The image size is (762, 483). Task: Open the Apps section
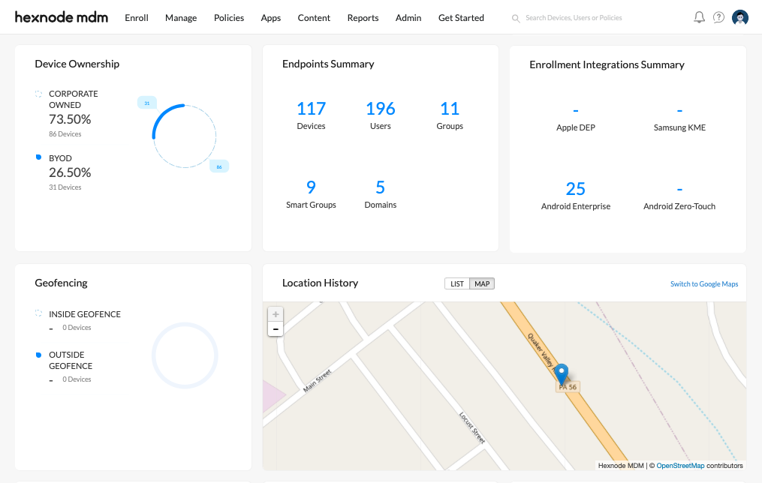(271, 18)
